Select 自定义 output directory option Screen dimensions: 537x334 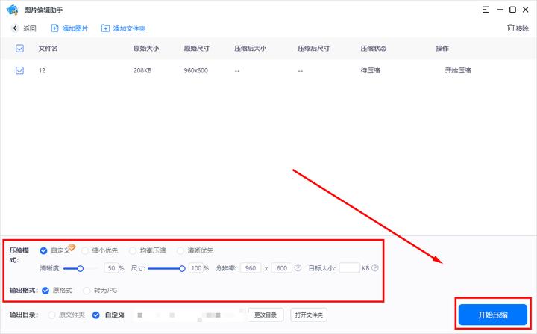pos(96,315)
